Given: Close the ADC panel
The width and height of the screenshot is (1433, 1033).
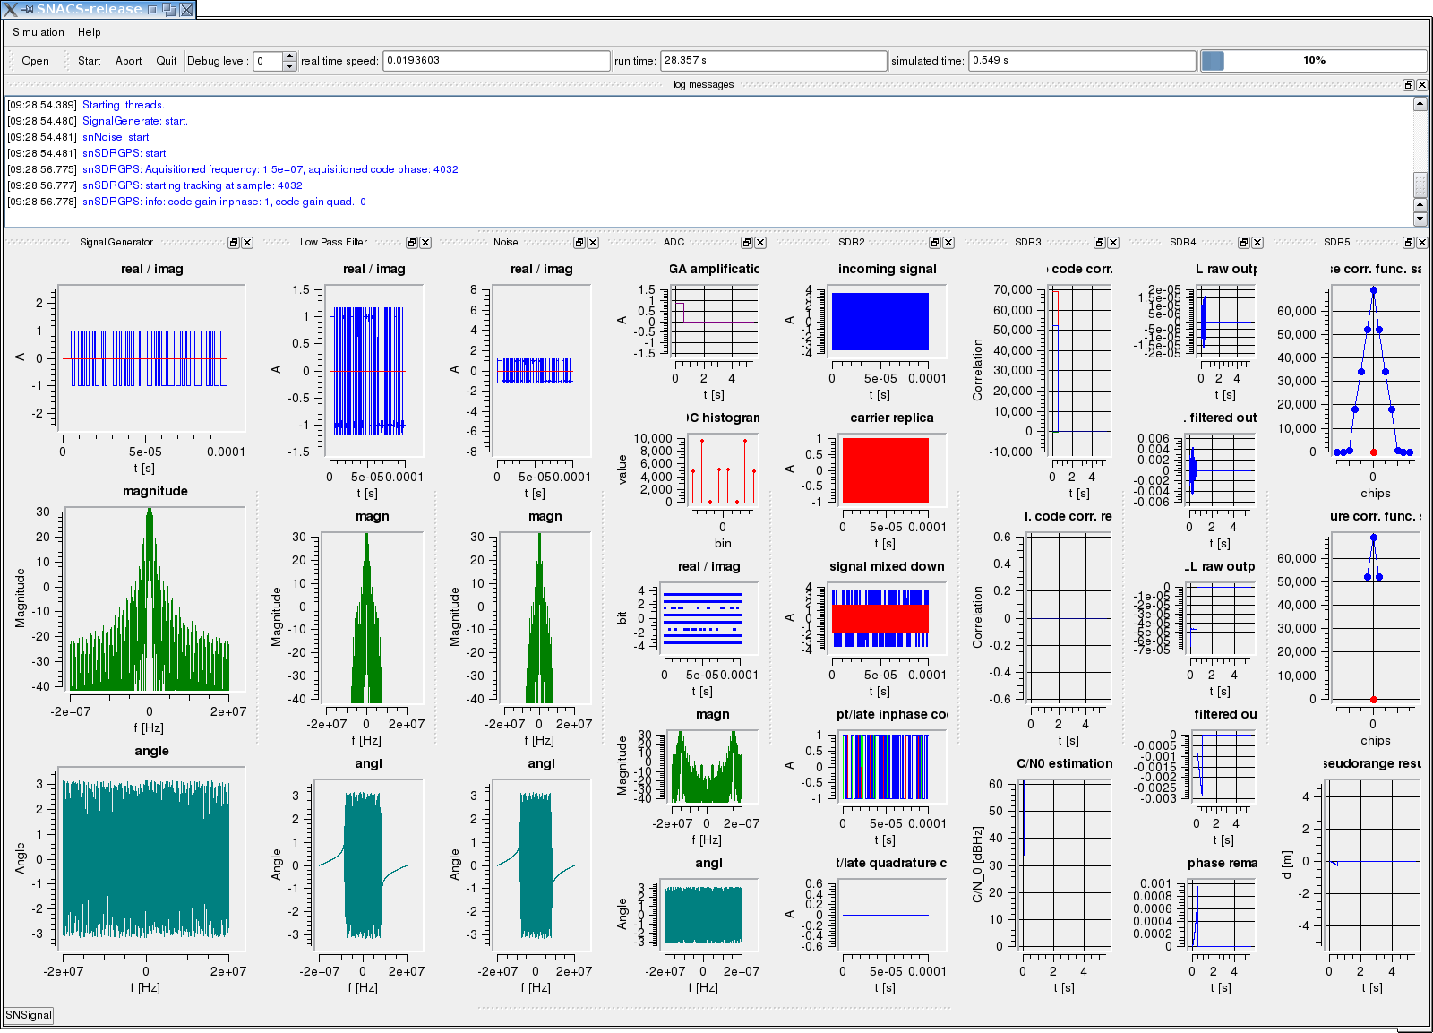Looking at the screenshot, I should tap(760, 243).
